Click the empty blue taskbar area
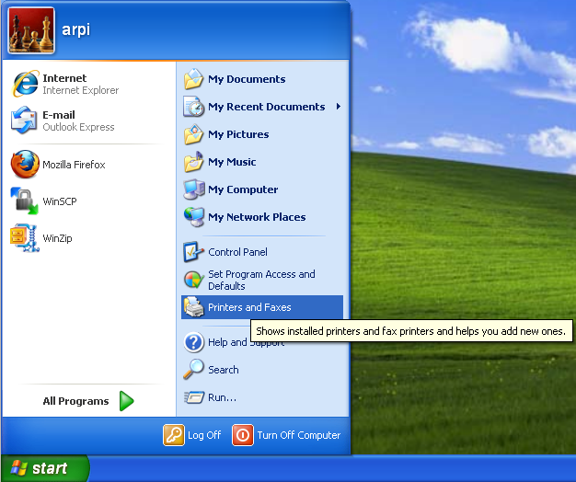 pyautogui.click(x=332, y=469)
